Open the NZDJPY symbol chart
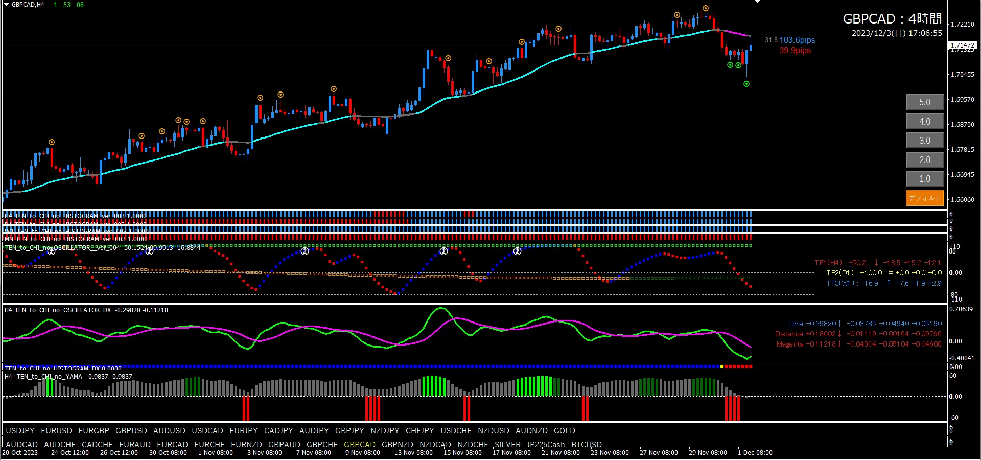 pos(385,431)
